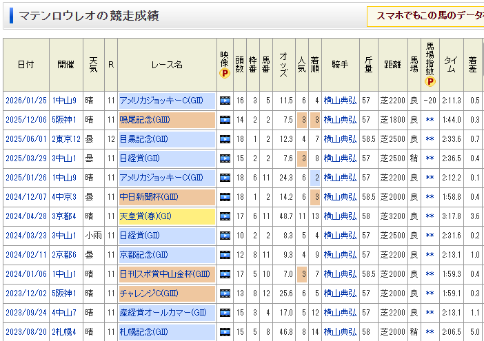This screenshot has height=341, width=484.
Task: Open 2東京12 meeting link
Action: 66,139
